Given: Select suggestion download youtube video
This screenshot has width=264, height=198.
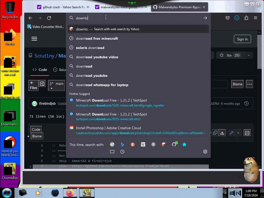Looking at the screenshot, I should pyautogui.click(x=138, y=57).
